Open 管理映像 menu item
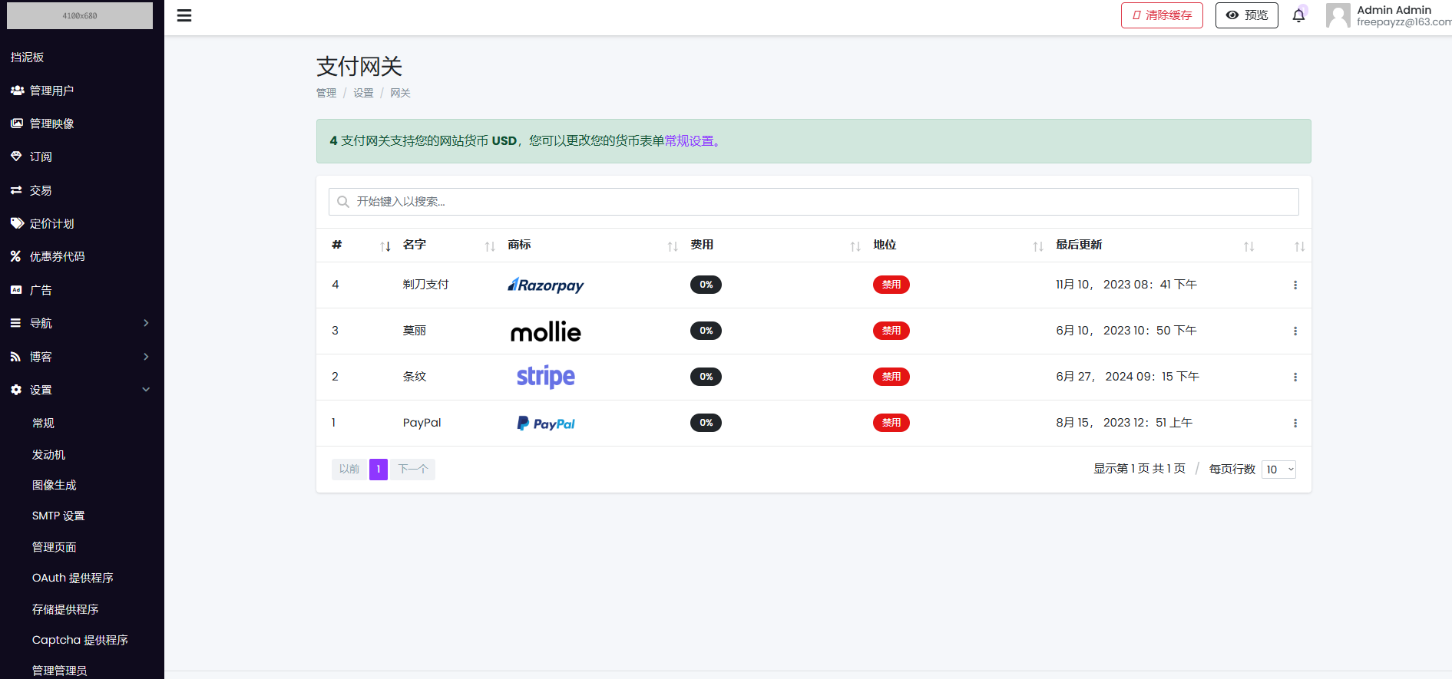Image resolution: width=1452 pixels, height=679 pixels. click(52, 124)
